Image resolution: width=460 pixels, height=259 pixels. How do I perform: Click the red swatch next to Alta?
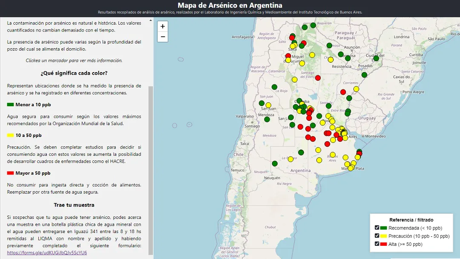point(384,244)
